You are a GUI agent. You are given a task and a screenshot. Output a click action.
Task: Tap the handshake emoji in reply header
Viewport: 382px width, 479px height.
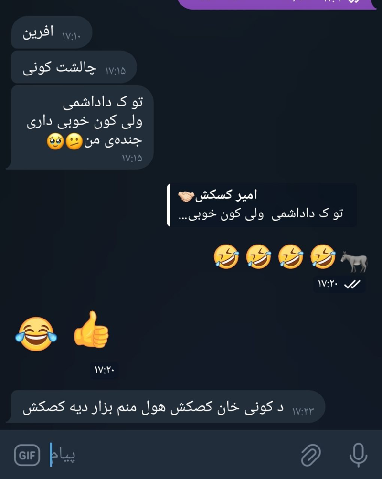(x=186, y=196)
